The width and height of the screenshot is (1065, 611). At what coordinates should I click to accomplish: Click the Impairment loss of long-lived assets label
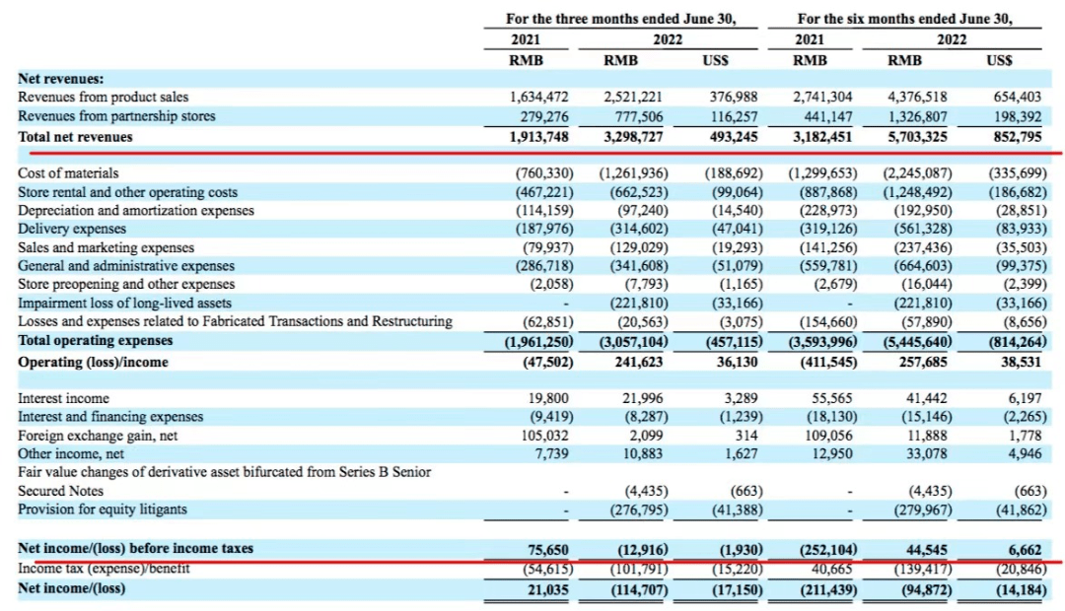tap(124, 303)
